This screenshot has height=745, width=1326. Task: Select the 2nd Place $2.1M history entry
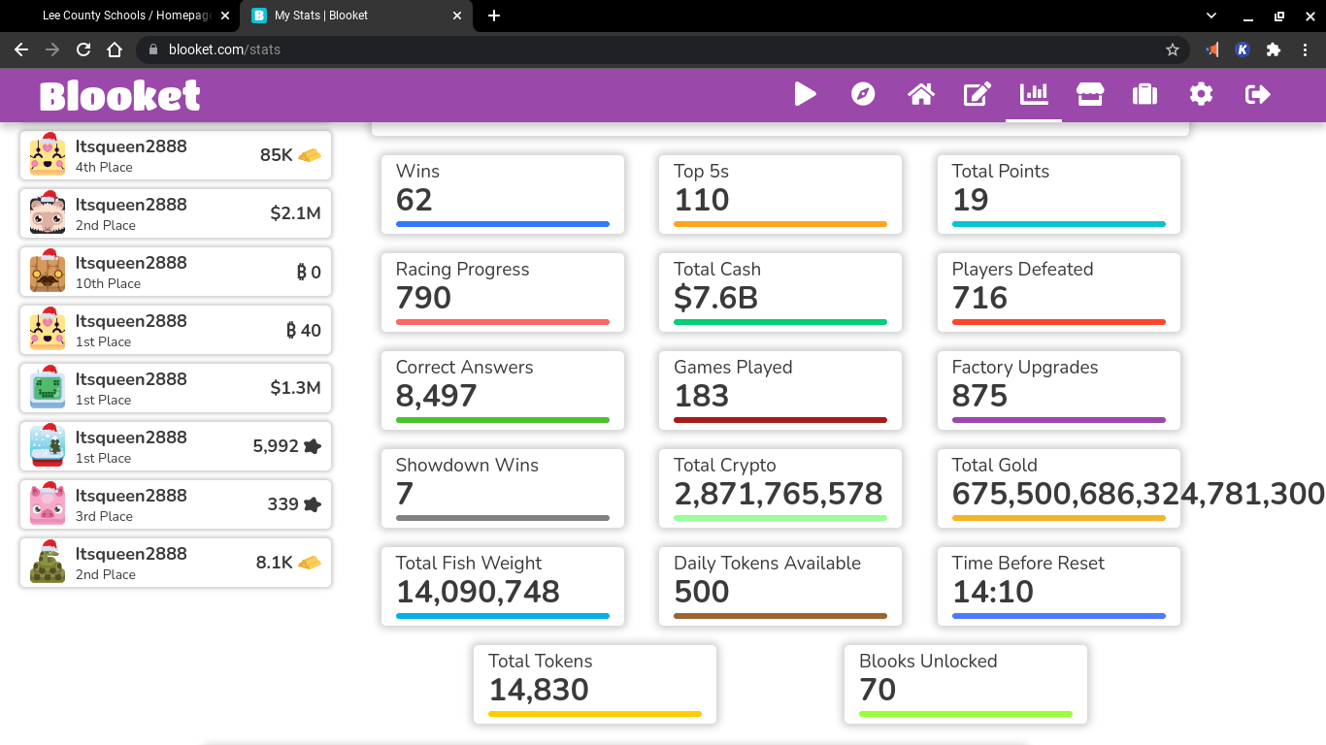tap(176, 213)
